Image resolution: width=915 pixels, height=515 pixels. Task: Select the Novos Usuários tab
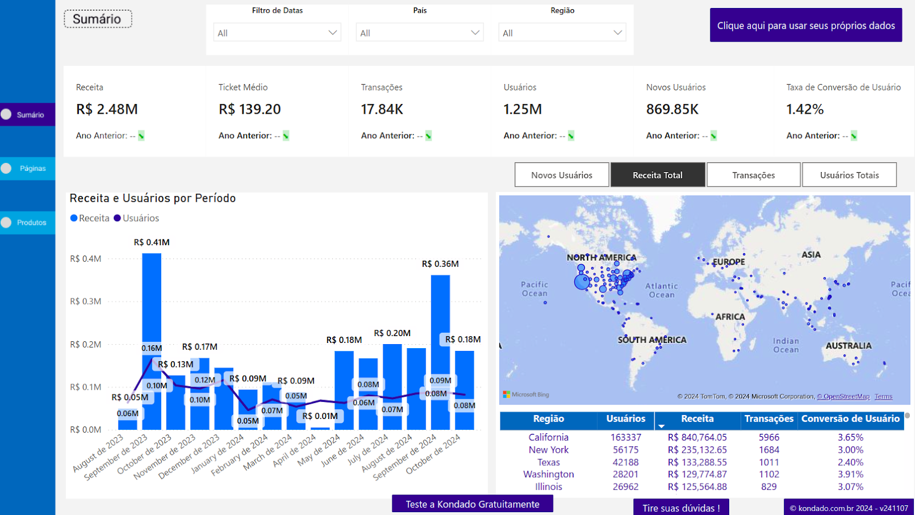561,174
